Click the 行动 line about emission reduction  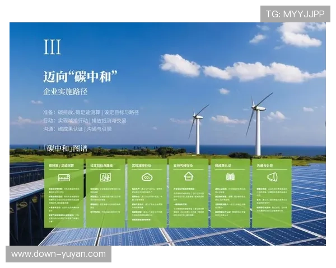point(85,121)
